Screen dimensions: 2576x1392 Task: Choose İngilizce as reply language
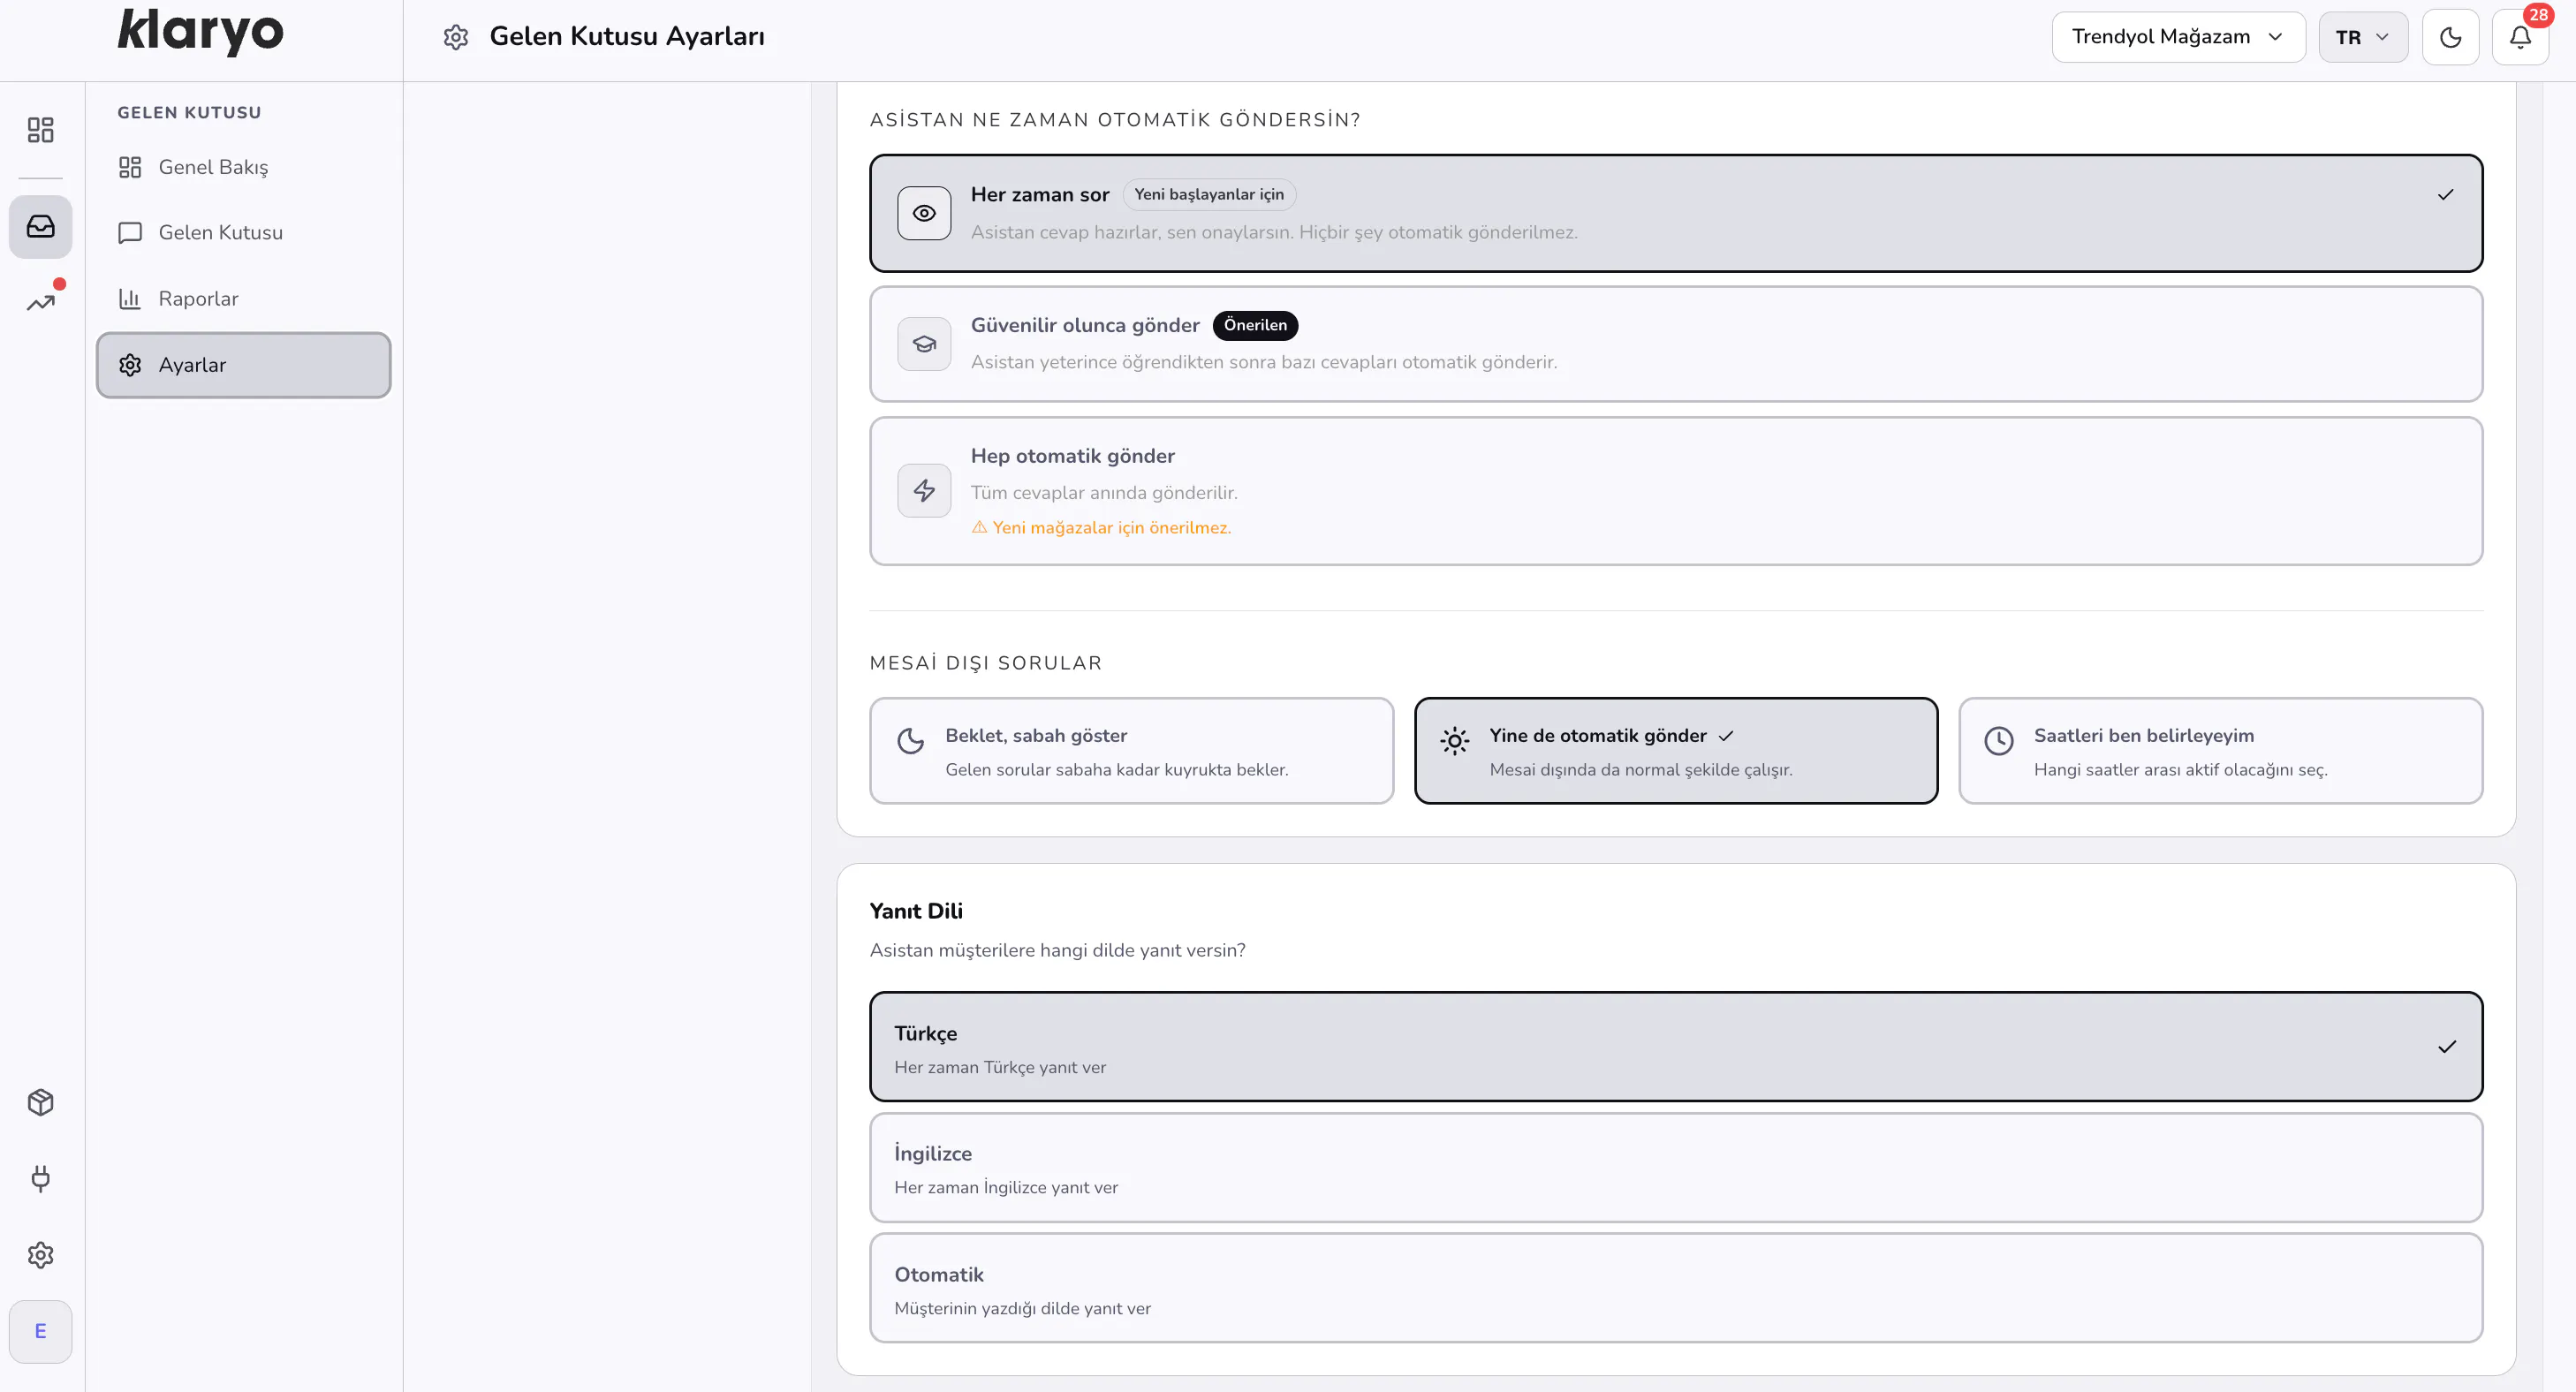point(1676,1168)
